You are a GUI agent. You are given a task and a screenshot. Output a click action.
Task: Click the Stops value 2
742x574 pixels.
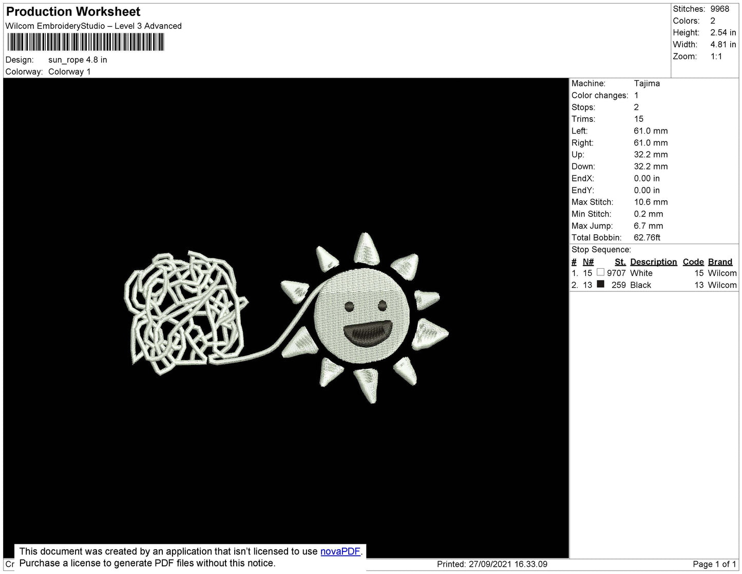click(x=636, y=107)
